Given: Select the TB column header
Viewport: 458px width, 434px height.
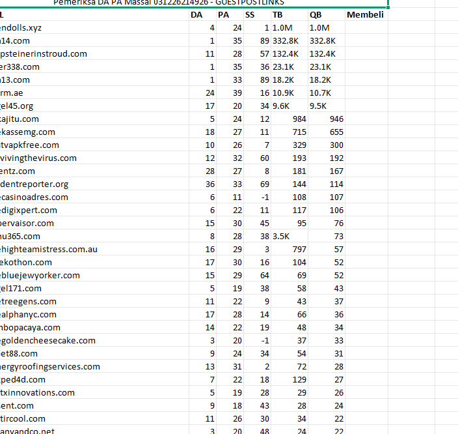Looking at the screenshot, I should pos(289,14).
